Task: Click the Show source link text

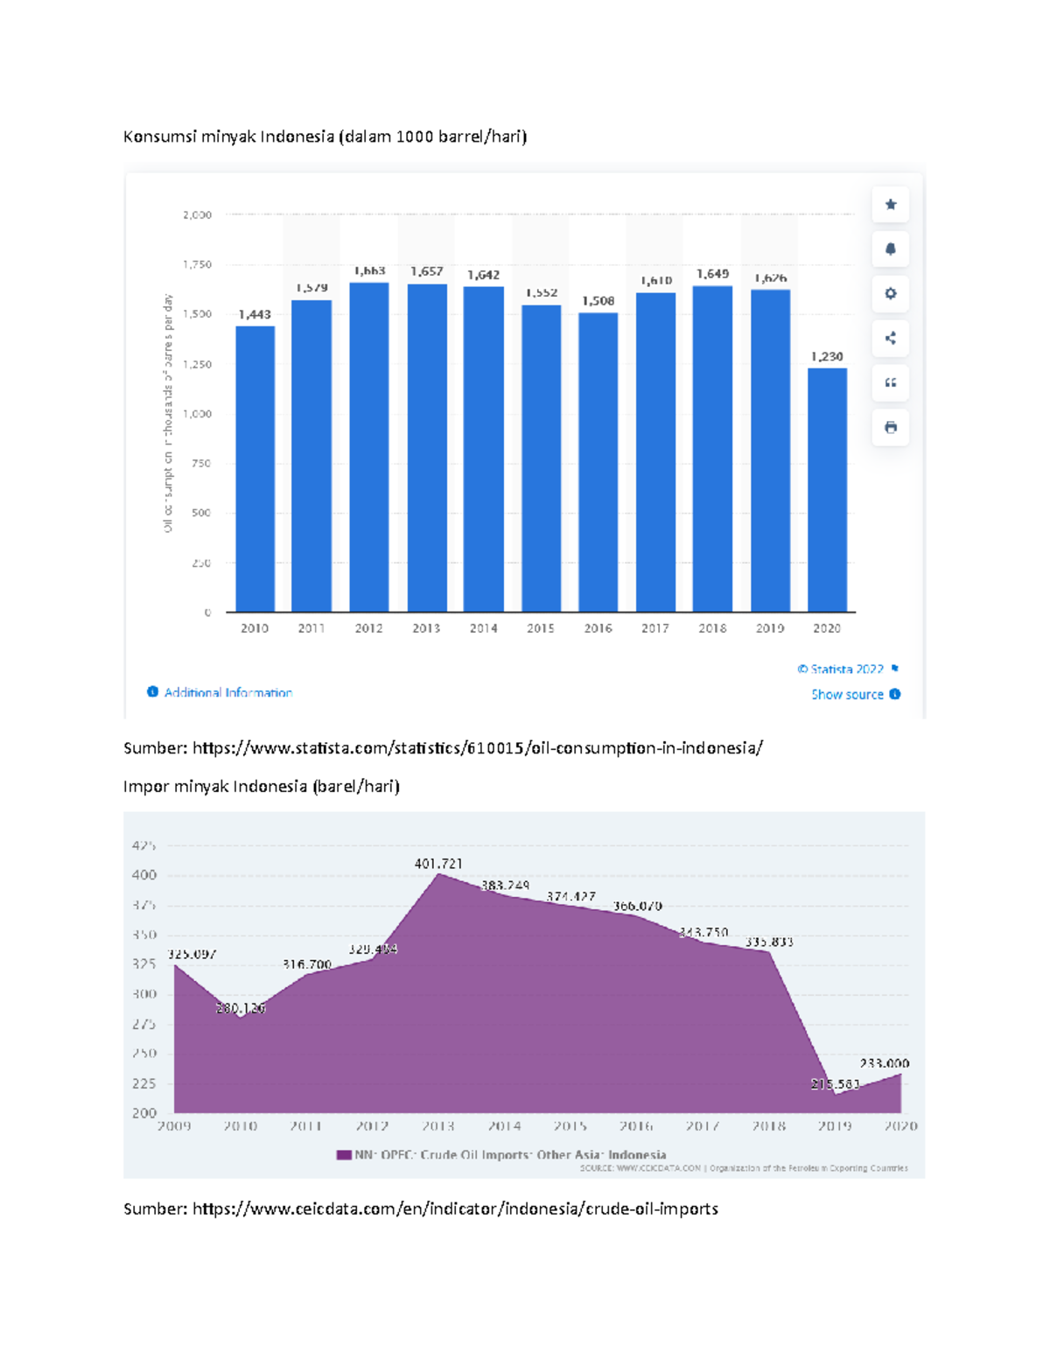Action: click(x=846, y=694)
